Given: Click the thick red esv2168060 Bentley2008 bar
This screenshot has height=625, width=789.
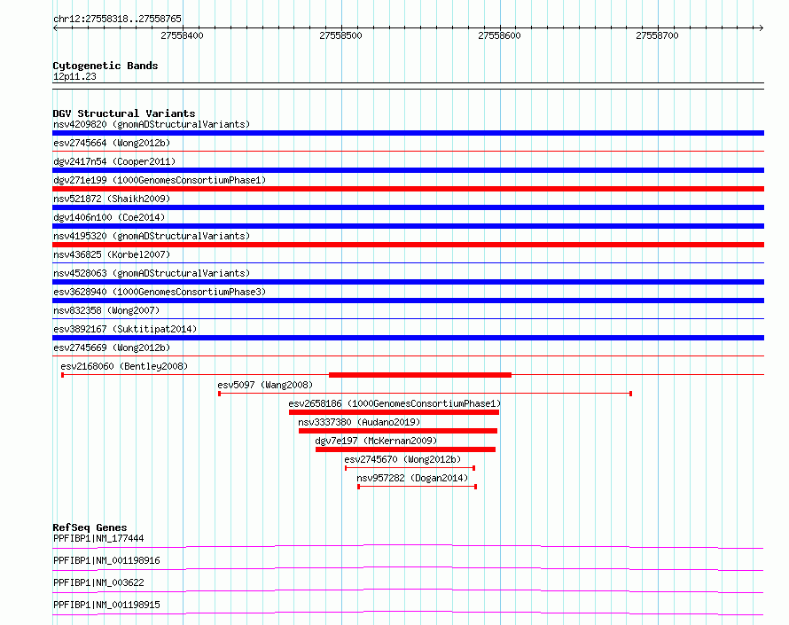Looking at the screenshot, I should coord(420,375).
